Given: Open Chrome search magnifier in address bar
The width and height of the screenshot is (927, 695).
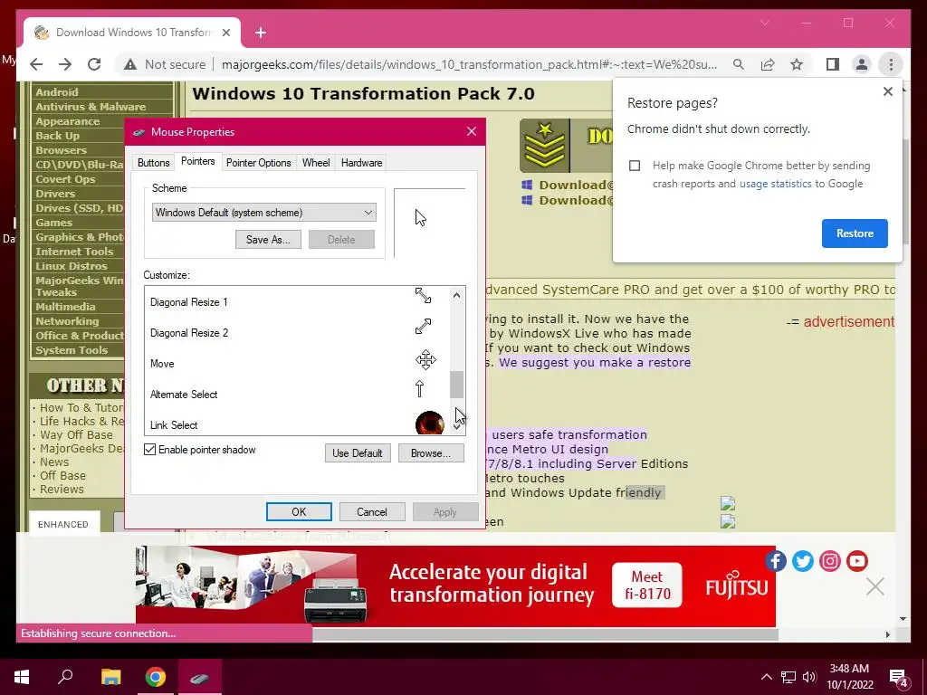Looking at the screenshot, I should 739,64.
